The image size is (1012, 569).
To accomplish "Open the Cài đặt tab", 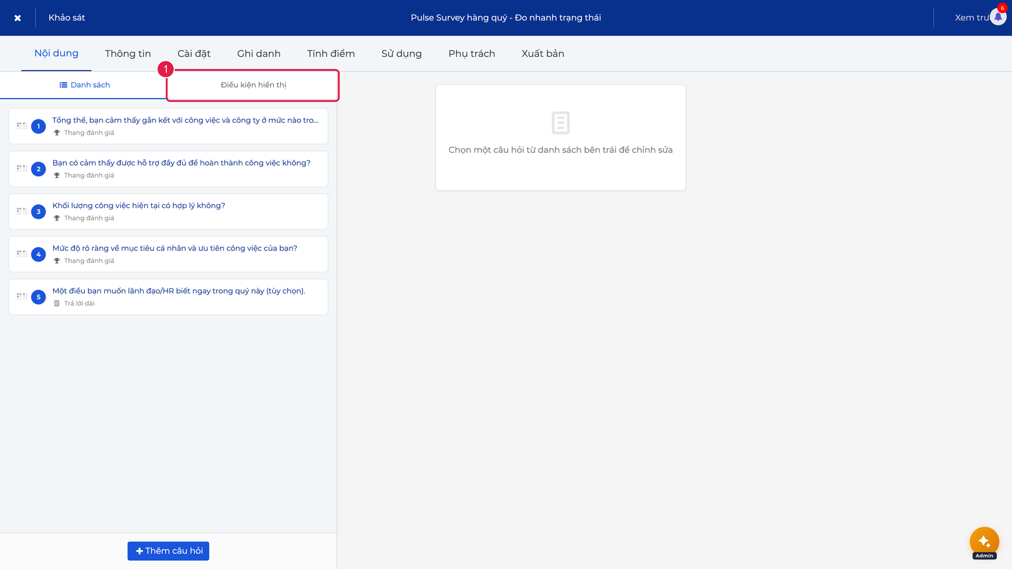I will tap(194, 54).
